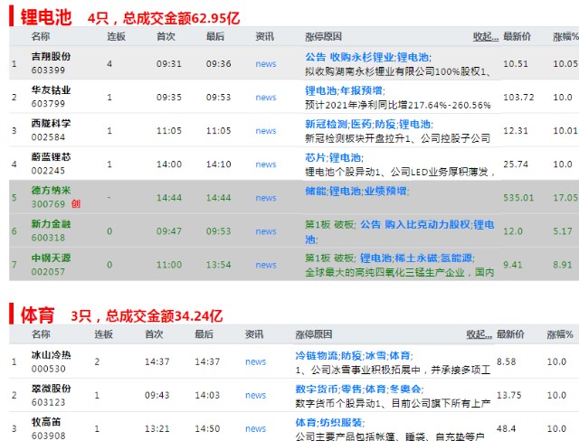Collapse reasons via 收起 in 锂电池 table
The height and width of the screenshot is (441, 579).
(x=486, y=36)
